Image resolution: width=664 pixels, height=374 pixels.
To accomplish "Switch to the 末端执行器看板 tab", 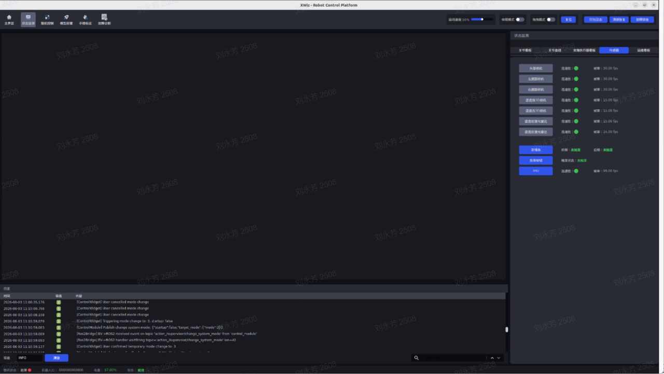I will (584, 50).
